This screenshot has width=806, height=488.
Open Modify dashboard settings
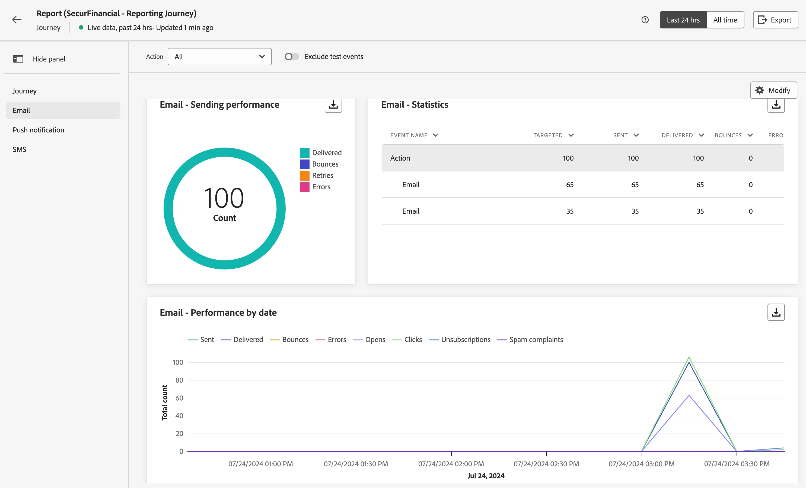click(x=773, y=90)
